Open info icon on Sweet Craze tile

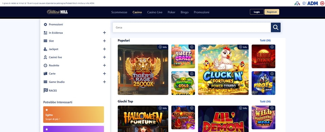[192, 47]
